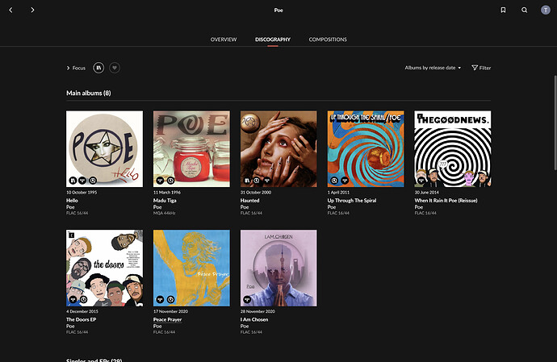The image size is (557, 362).
Task: Click Up Through The Spiral title link
Action: pyautogui.click(x=352, y=200)
